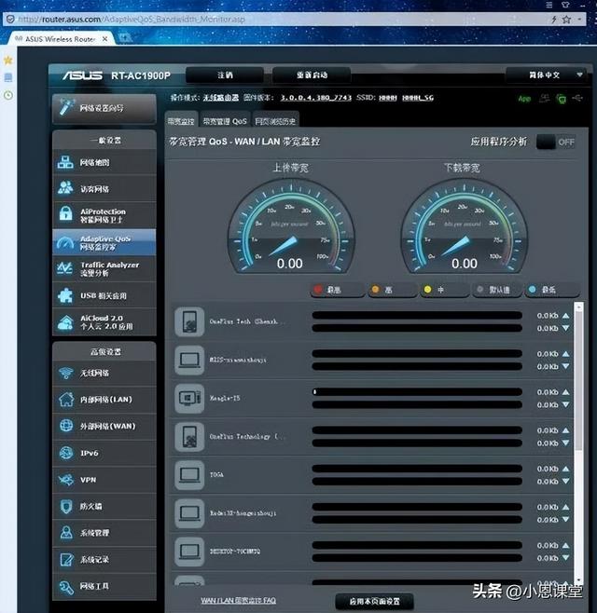The image size is (597, 613).
Task: Open AiProtection lock icon in sidebar
Action: coord(65,214)
